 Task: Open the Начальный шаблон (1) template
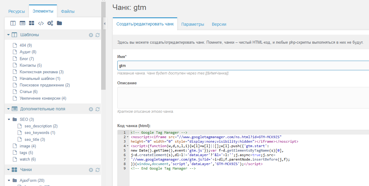[40, 78]
